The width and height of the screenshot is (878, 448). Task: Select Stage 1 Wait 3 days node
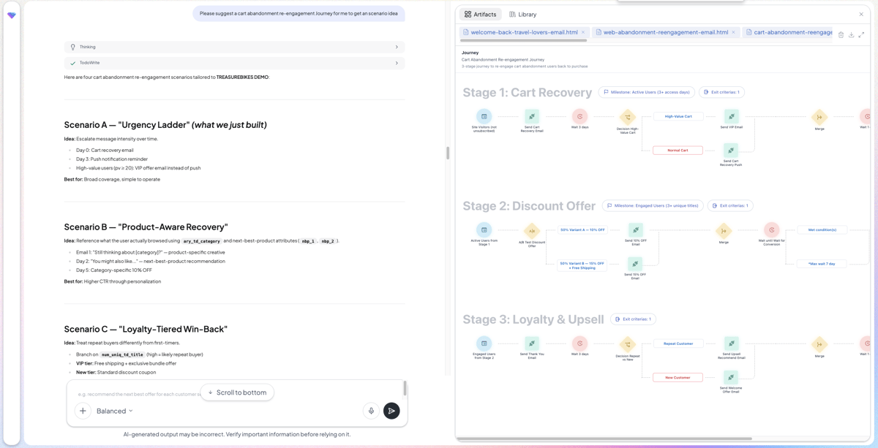pyautogui.click(x=579, y=116)
